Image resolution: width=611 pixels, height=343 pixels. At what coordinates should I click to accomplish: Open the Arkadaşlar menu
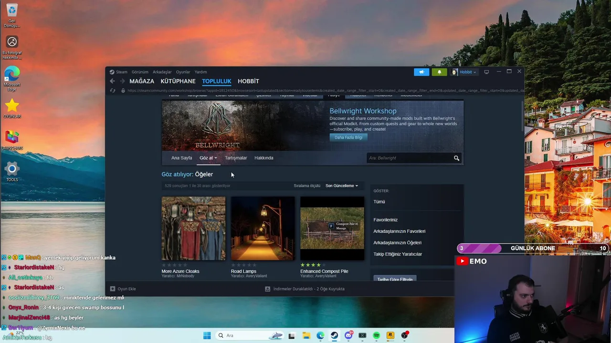(162, 72)
